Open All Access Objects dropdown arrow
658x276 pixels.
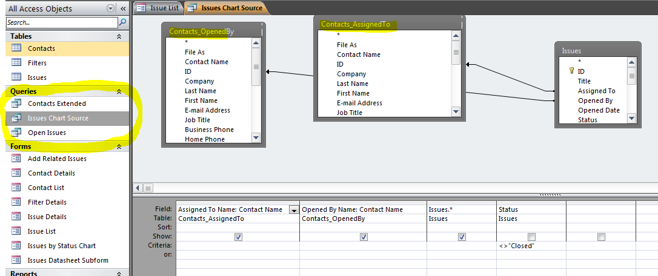(110, 8)
